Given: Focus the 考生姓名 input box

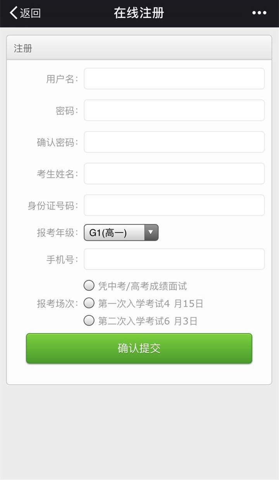Looking at the screenshot, I should [174, 174].
